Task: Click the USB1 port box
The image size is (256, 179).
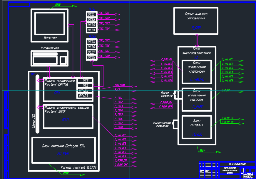Action: 91,14
